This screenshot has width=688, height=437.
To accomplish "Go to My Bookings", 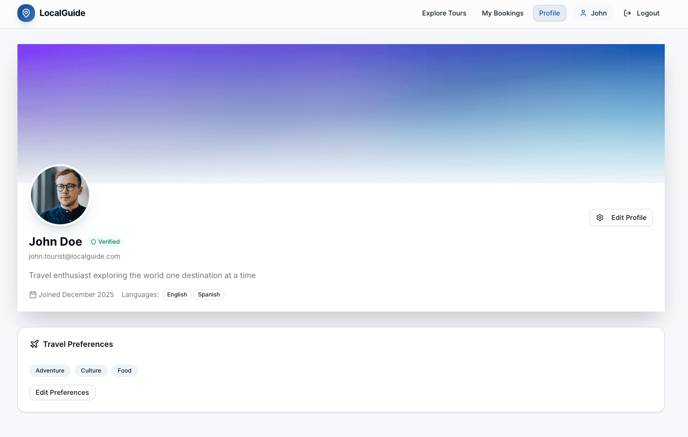I will pyautogui.click(x=502, y=13).
